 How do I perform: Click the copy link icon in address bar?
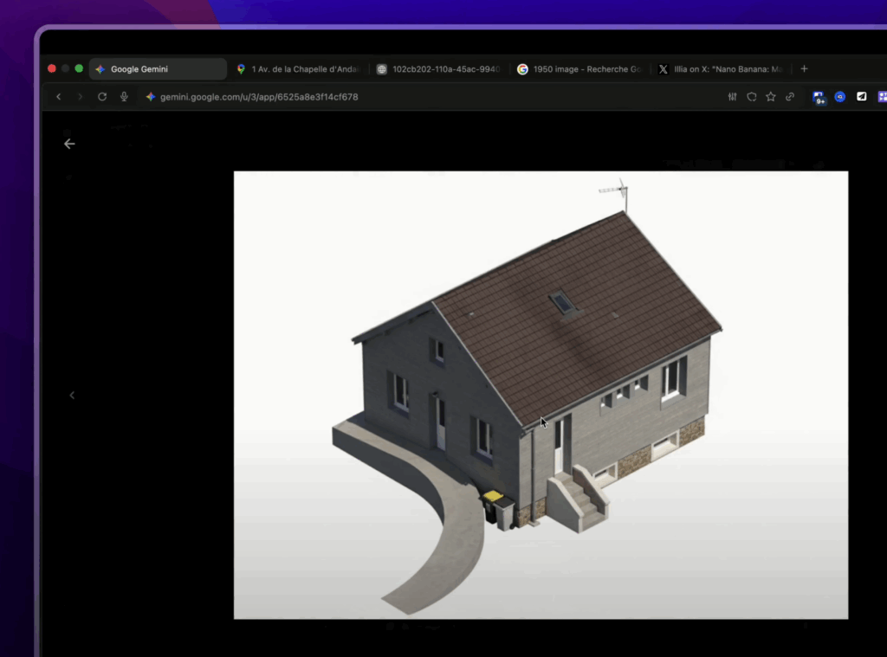click(x=790, y=97)
